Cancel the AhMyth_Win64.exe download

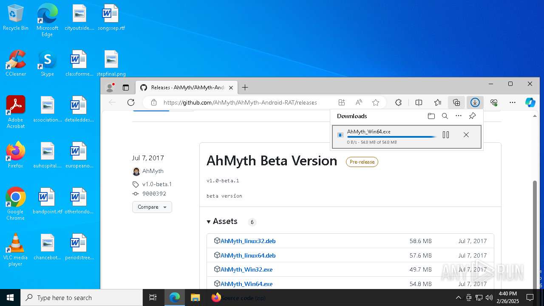coord(466,135)
